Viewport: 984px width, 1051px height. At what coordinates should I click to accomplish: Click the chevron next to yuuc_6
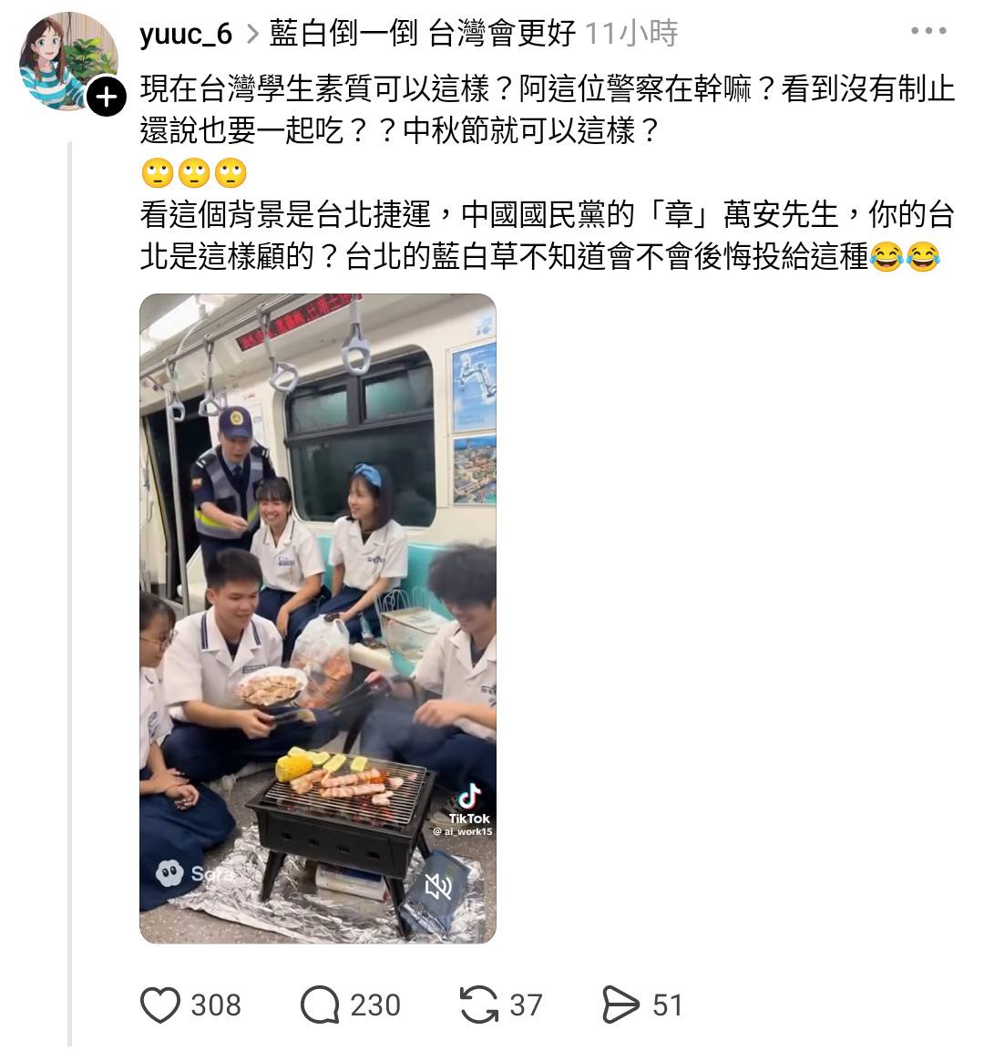pos(251,35)
